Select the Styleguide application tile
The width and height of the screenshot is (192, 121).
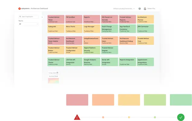[x=56, y=28]
